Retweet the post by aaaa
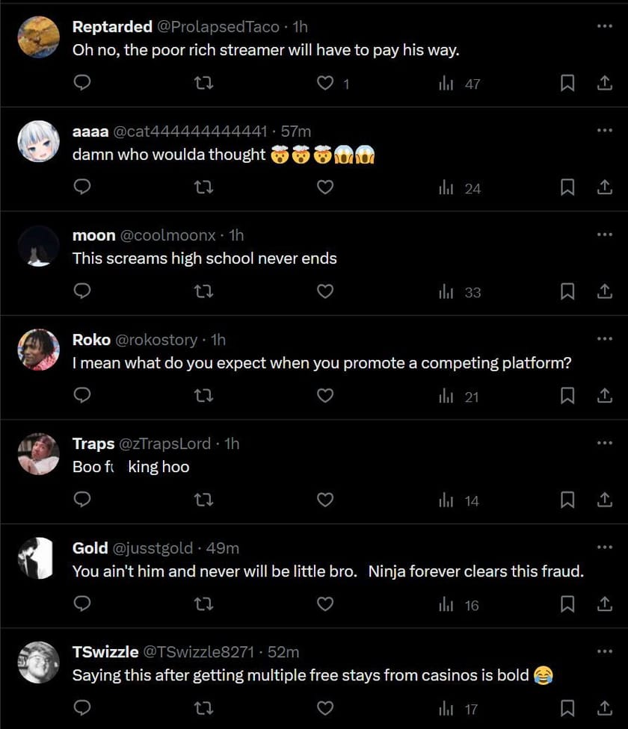 [x=203, y=188]
